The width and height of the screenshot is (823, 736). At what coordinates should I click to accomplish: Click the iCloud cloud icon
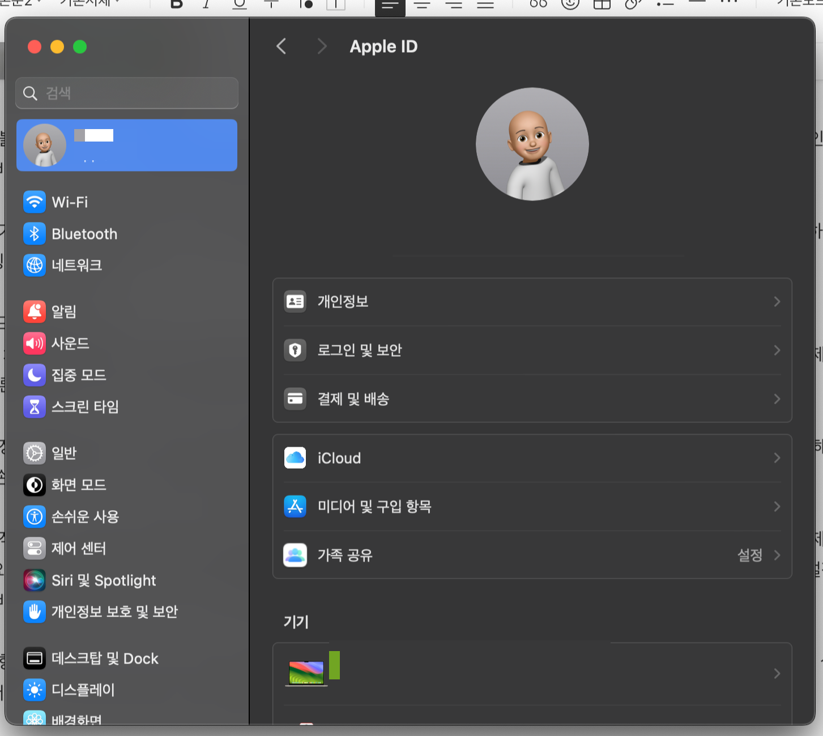pos(295,458)
